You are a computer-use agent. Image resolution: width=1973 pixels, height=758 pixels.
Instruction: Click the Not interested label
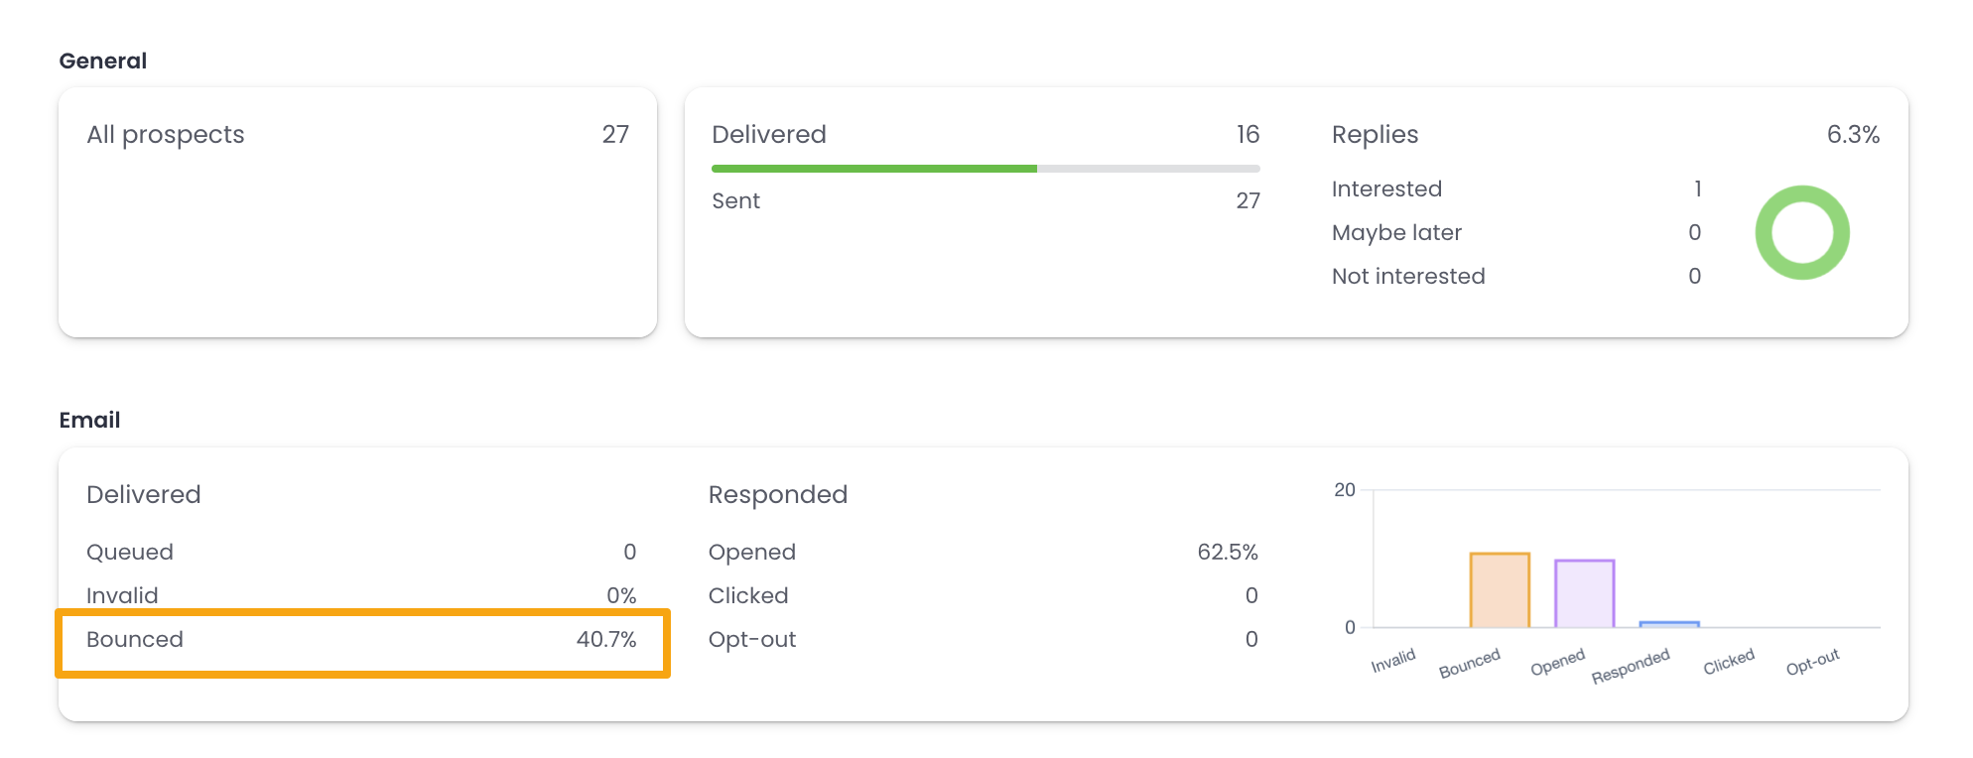click(1408, 276)
